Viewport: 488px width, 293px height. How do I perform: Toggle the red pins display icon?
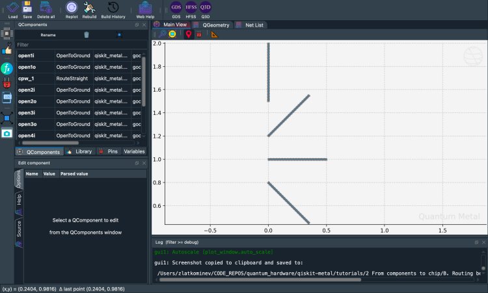point(199,34)
